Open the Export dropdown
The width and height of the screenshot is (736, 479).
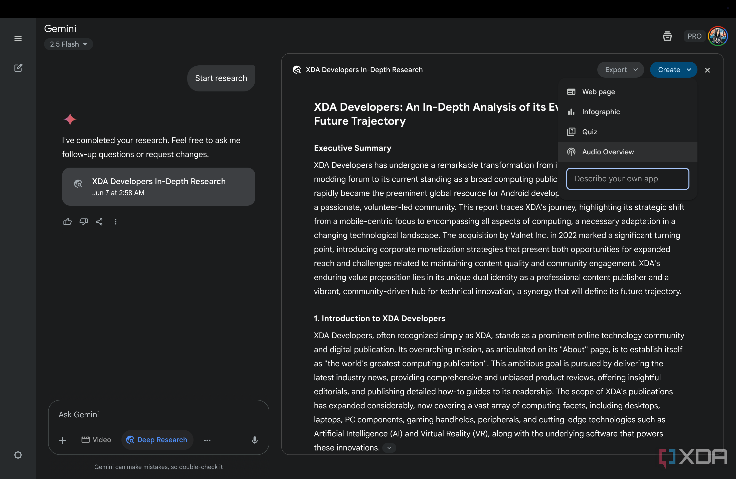tap(620, 70)
